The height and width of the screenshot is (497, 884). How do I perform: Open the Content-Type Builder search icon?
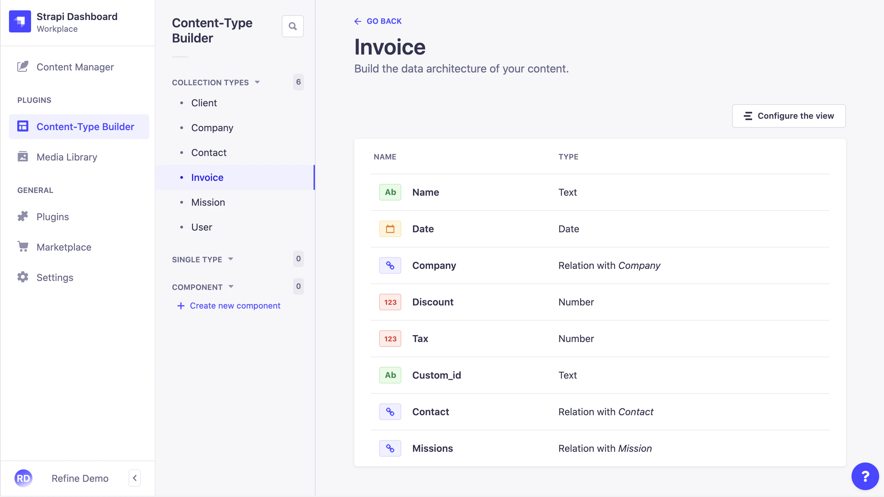pos(292,26)
